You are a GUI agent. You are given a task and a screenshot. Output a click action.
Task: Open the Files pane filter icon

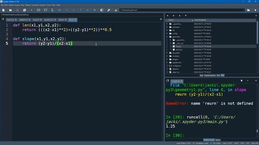coord(186,16)
